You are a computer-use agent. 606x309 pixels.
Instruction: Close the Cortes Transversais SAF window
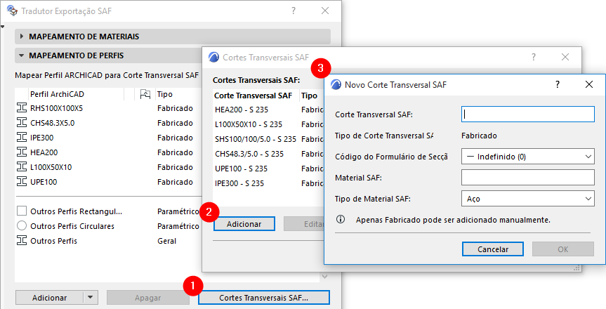pyautogui.click(x=565, y=58)
